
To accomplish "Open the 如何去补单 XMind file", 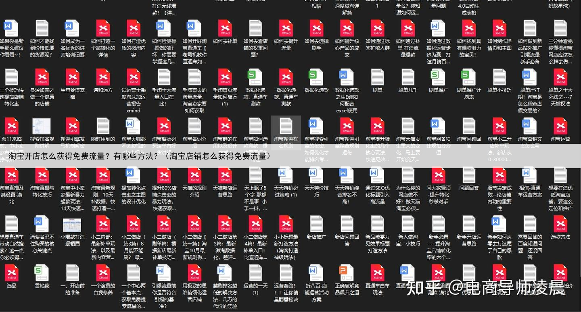I will click(x=225, y=29).
